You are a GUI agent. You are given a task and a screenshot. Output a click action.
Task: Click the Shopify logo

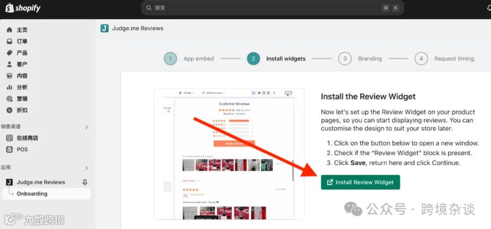23,8
